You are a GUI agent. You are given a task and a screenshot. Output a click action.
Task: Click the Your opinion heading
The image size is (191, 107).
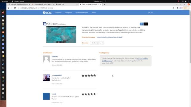(104, 53)
